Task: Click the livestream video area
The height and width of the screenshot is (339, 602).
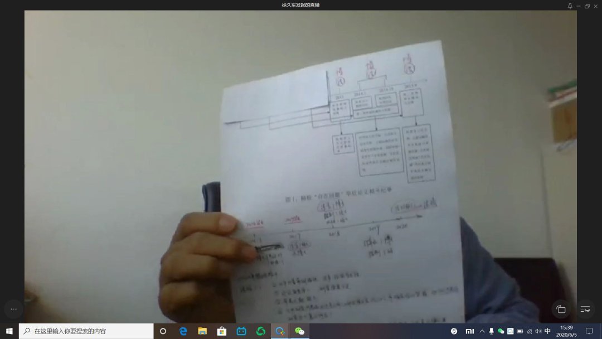Action: pos(301,166)
